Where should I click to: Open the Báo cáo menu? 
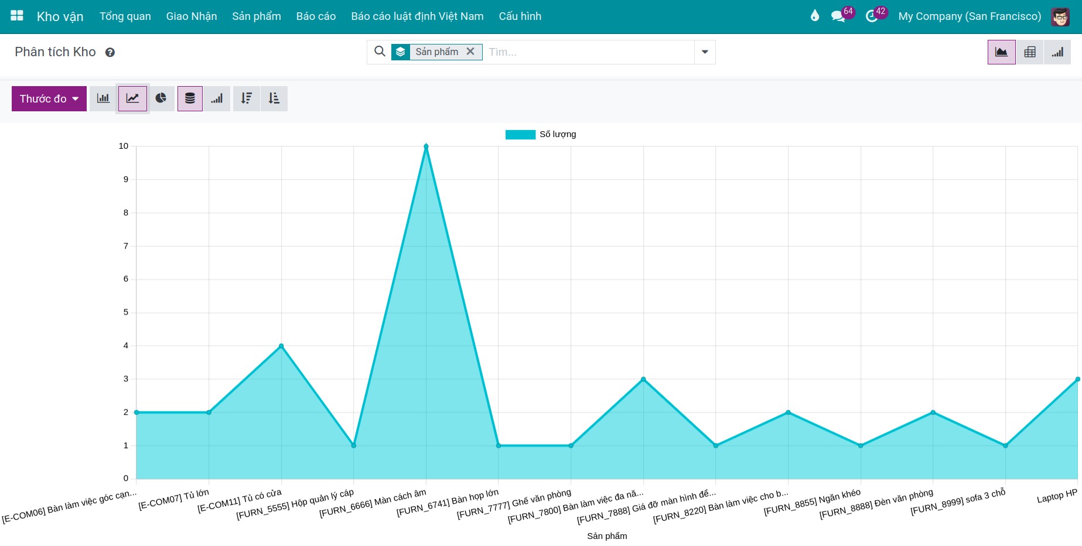pyautogui.click(x=316, y=16)
